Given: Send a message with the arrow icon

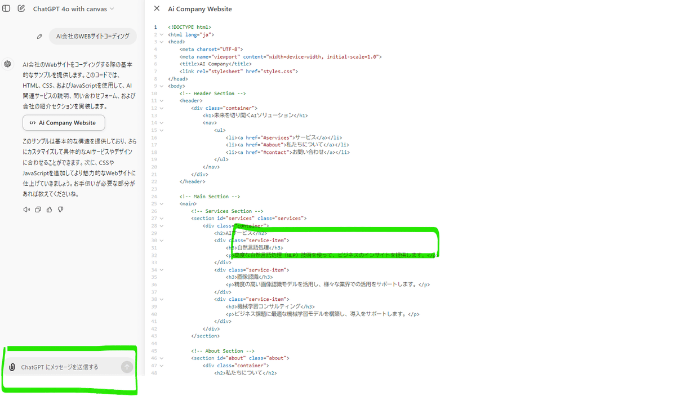Looking at the screenshot, I should click(x=127, y=367).
